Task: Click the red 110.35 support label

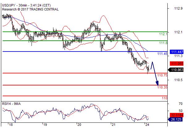Action: 162,87
